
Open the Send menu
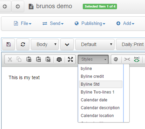tap(53, 24)
